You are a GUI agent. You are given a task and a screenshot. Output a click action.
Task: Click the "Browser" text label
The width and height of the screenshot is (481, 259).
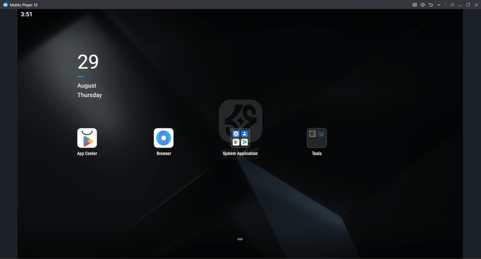click(x=164, y=153)
